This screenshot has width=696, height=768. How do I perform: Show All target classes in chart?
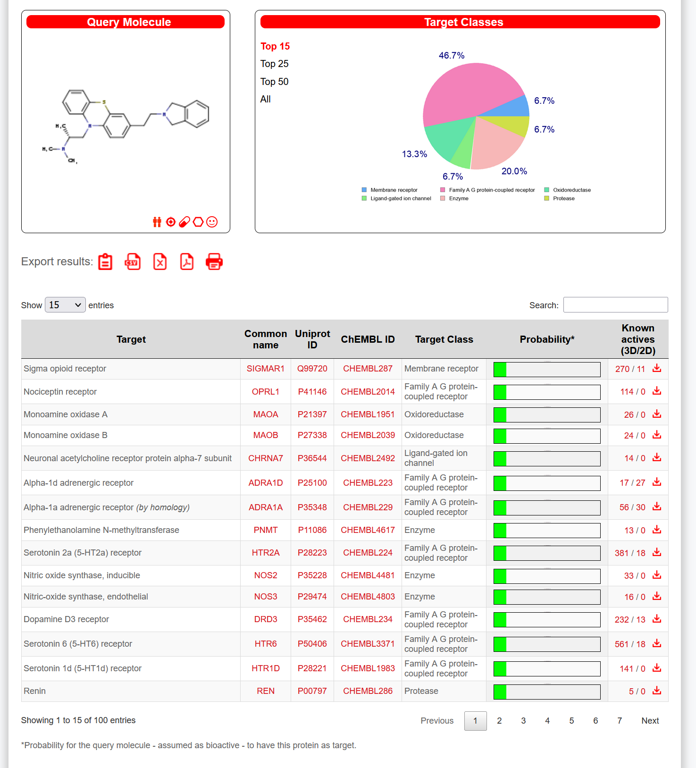click(266, 99)
